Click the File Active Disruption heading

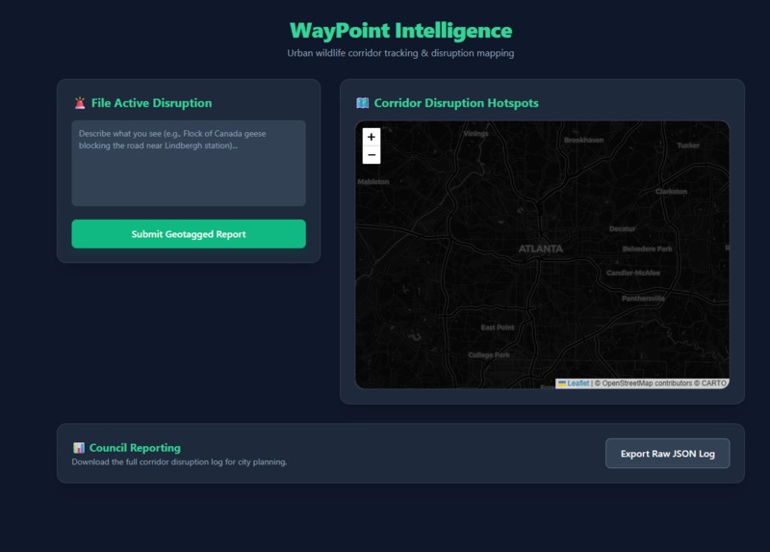tap(151, 103)
